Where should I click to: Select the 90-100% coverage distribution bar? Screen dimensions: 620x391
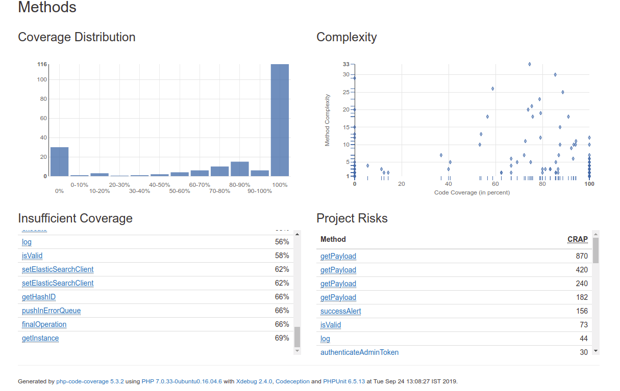click(260, 173)
